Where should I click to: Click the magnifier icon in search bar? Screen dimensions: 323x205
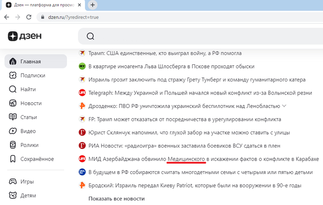[90, 36]
